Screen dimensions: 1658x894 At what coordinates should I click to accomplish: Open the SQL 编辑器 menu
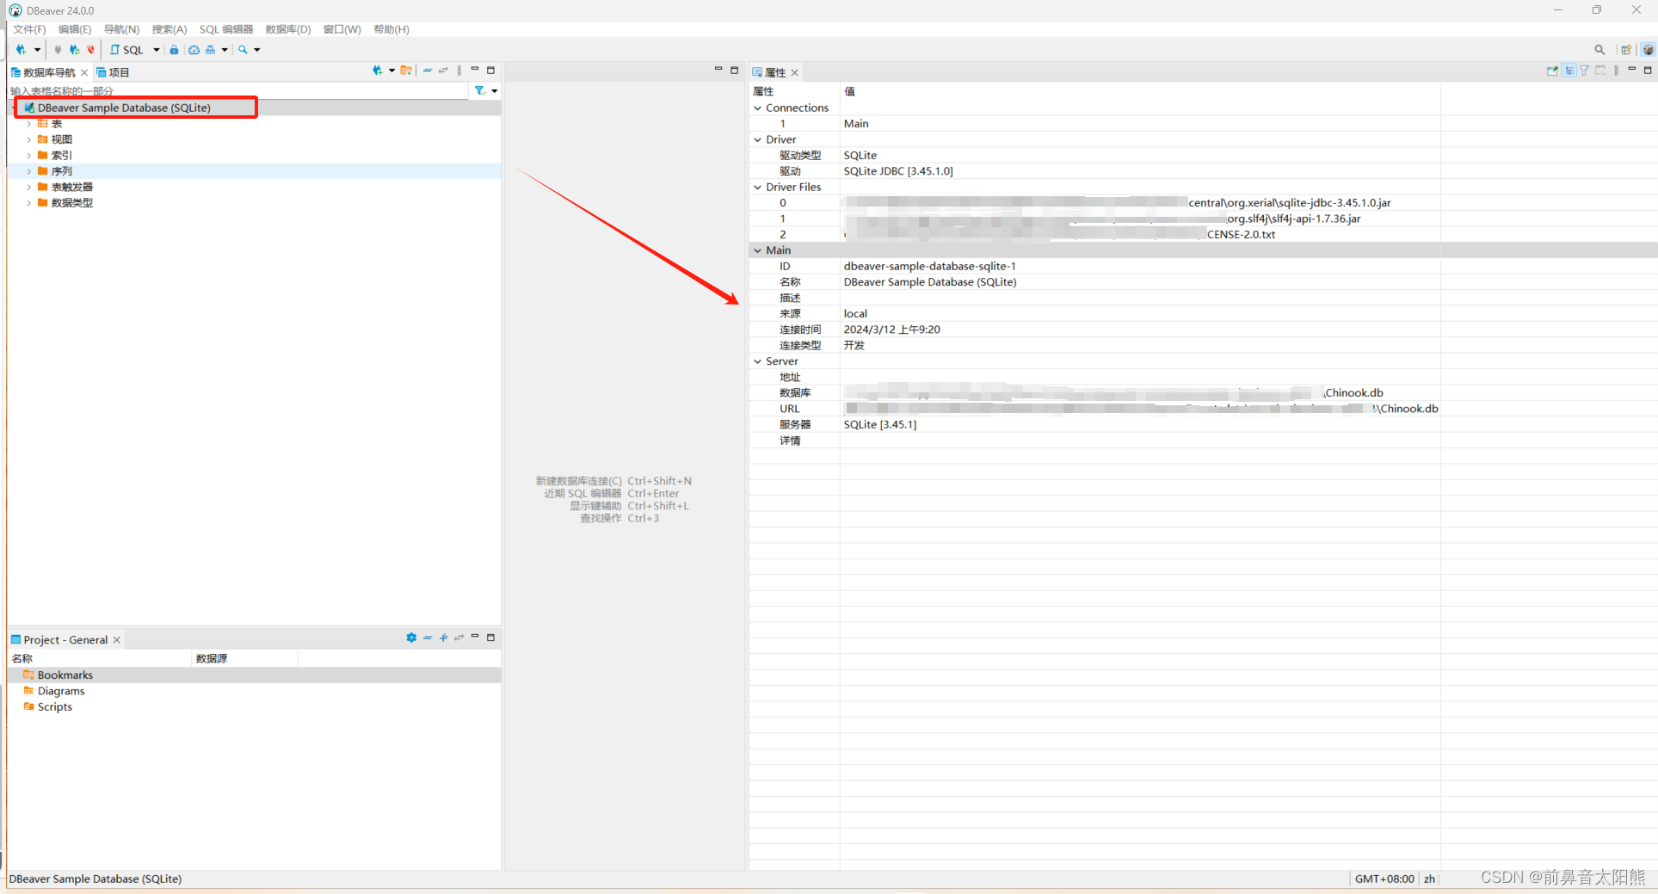pyautogui.click(x=226, y=29)
